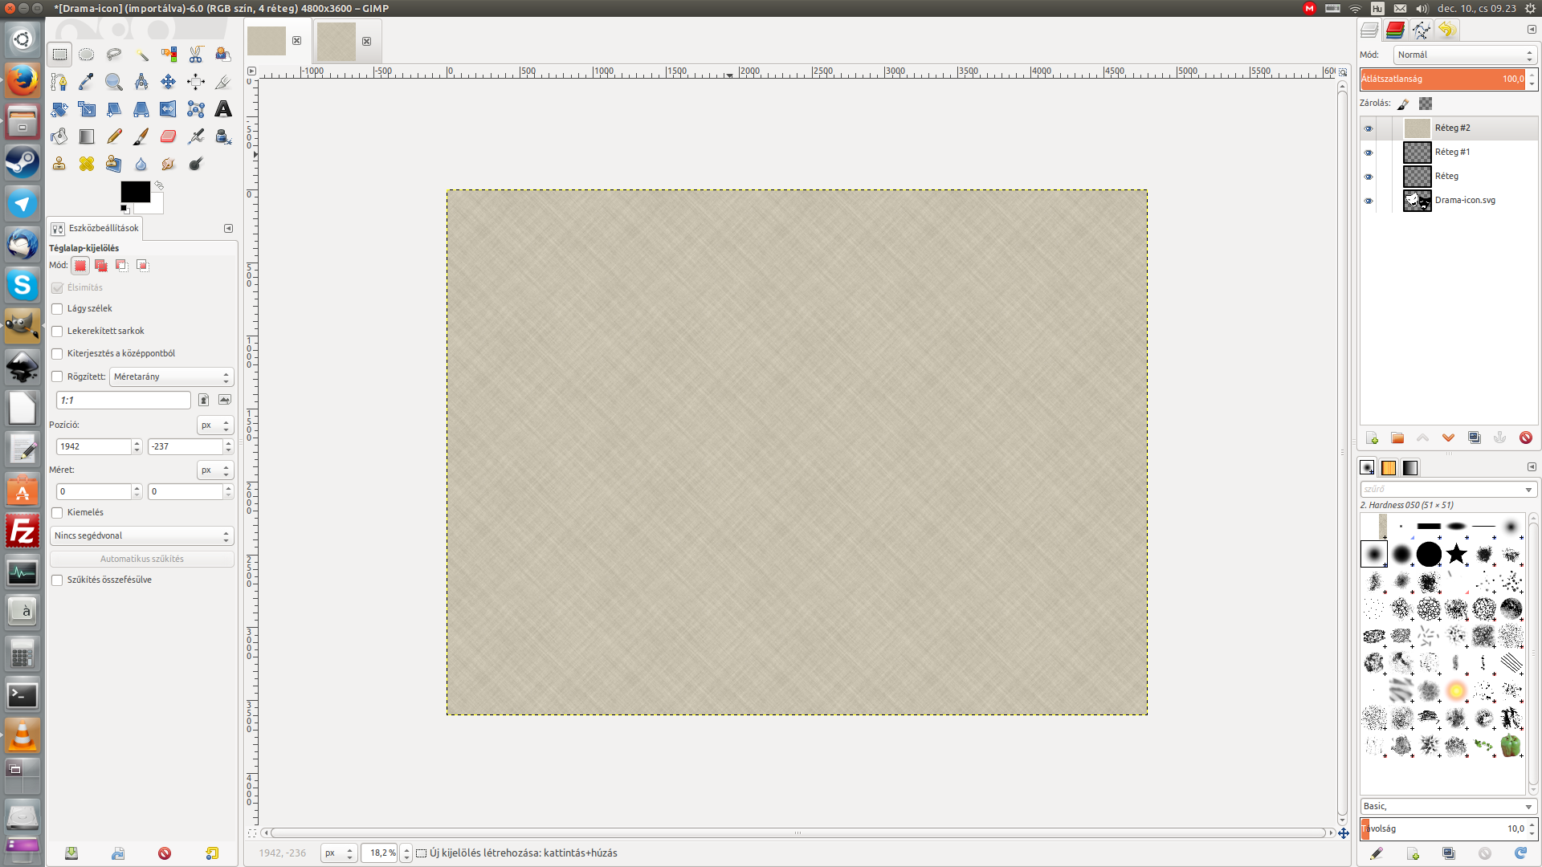This screenshot has width=1542, height=867.
Task: Switch to the Channels tab
Action: point(1395,31)
